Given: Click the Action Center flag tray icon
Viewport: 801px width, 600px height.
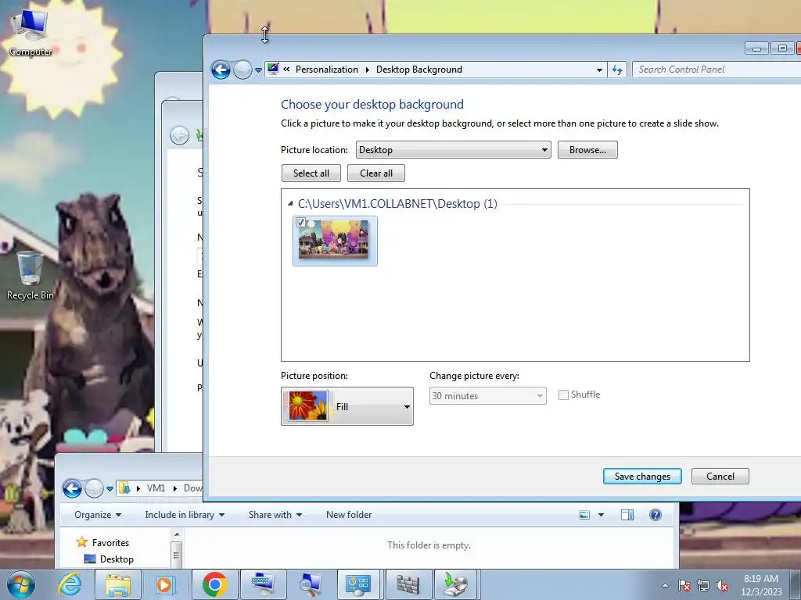Looking at the screenshot, I should [684, 585].
